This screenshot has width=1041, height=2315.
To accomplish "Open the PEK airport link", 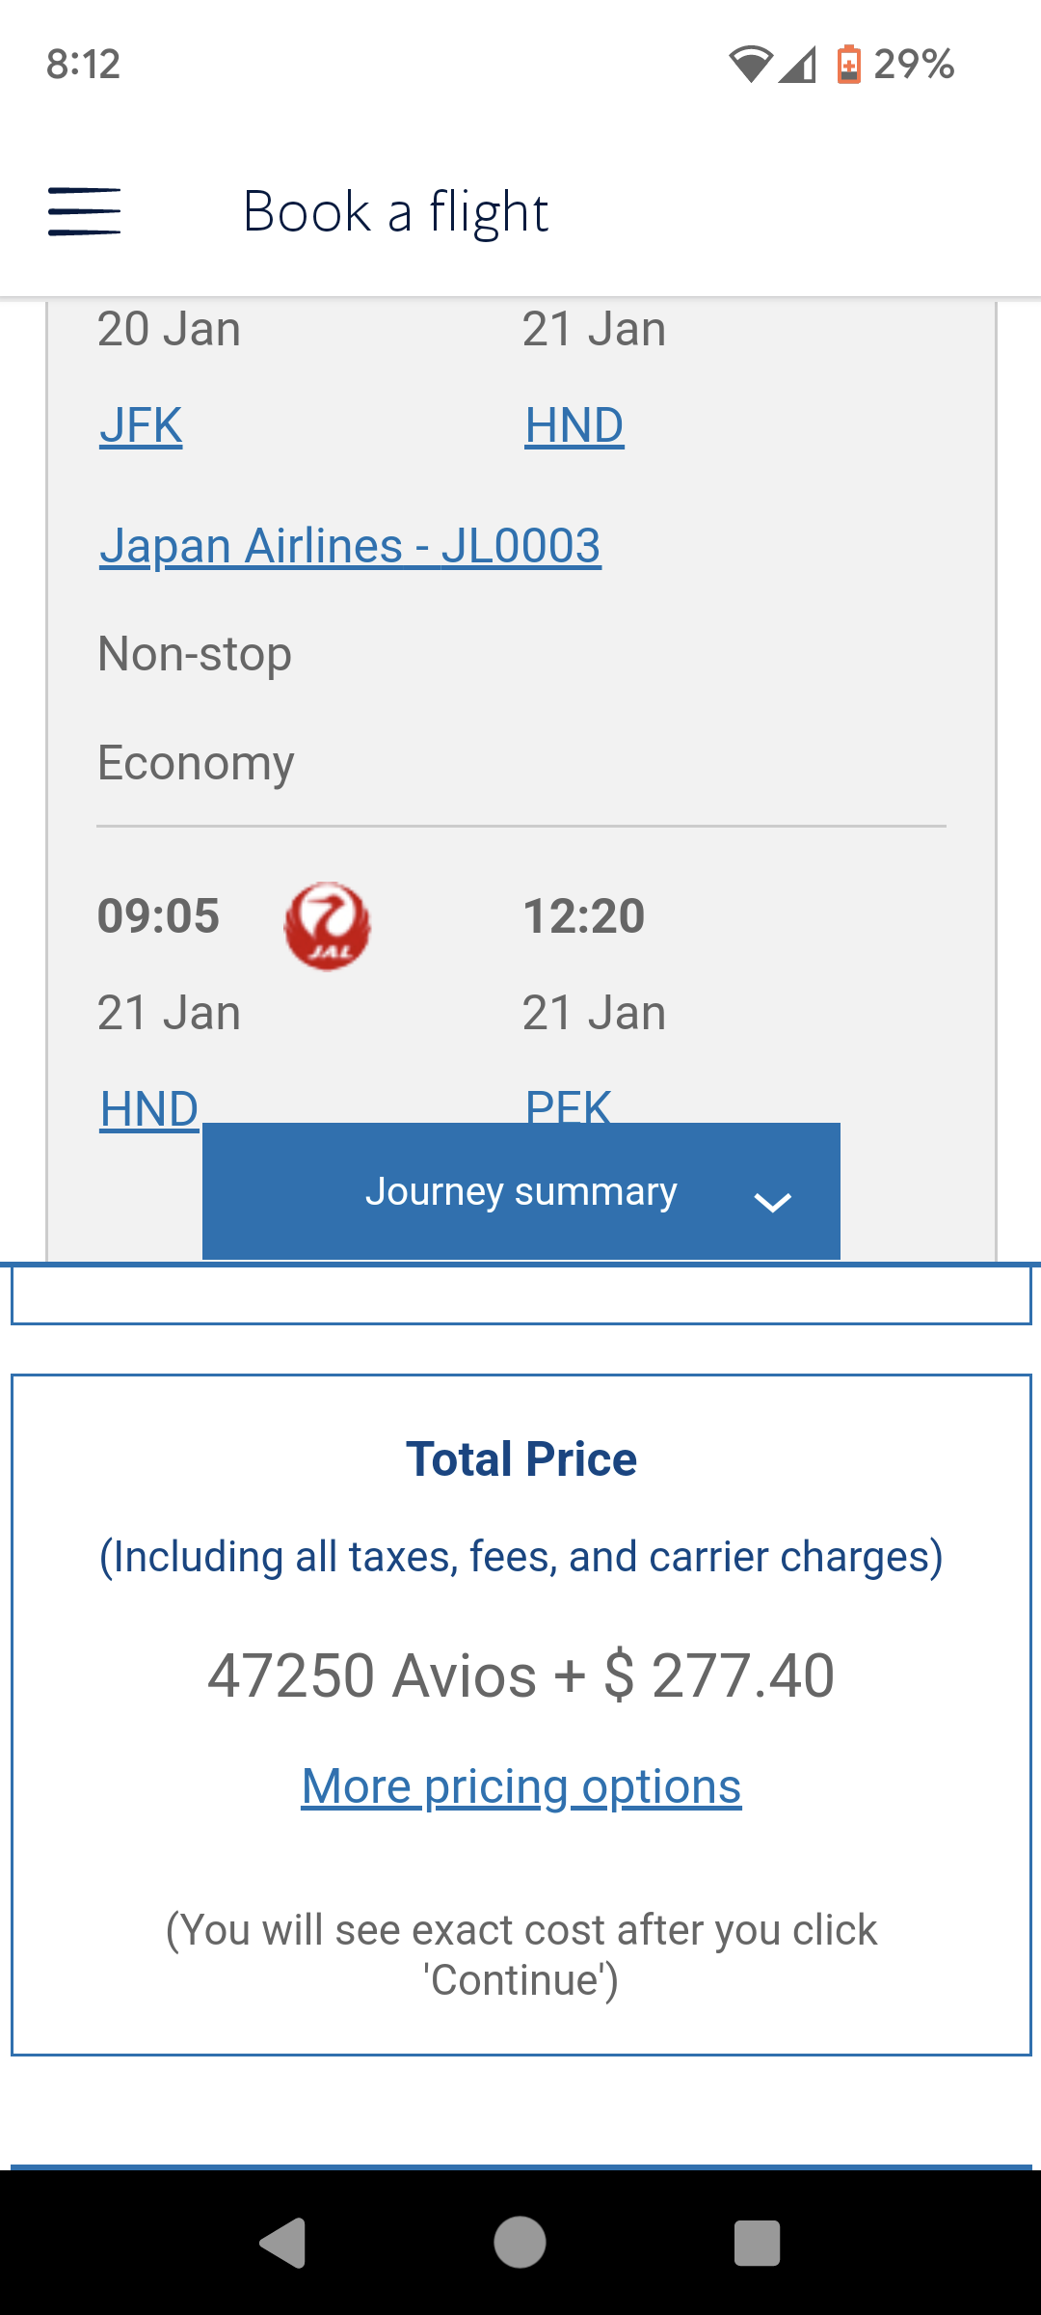I will point(568,1105).
